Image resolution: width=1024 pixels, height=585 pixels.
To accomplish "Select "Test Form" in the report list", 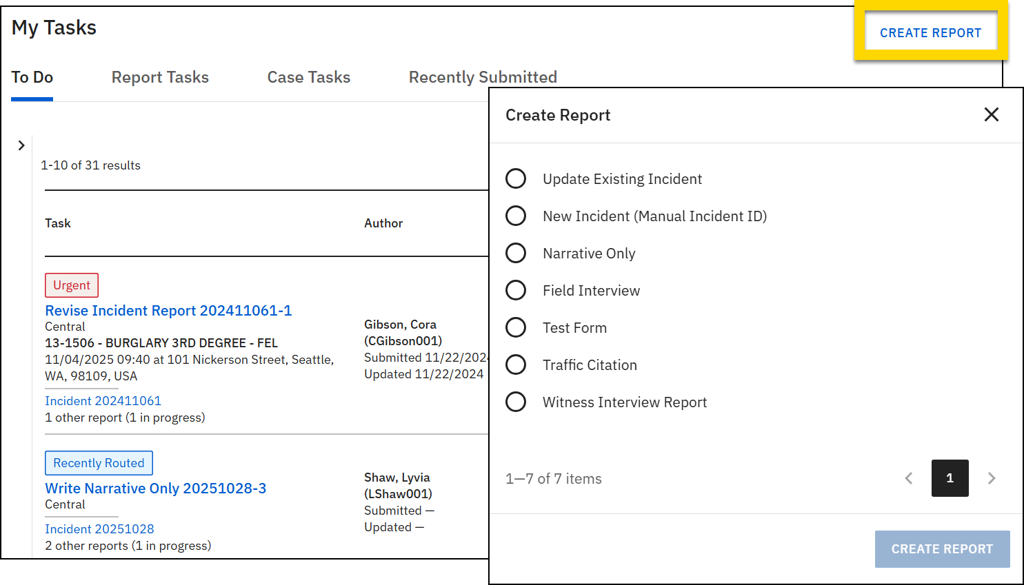I will 516,327.
